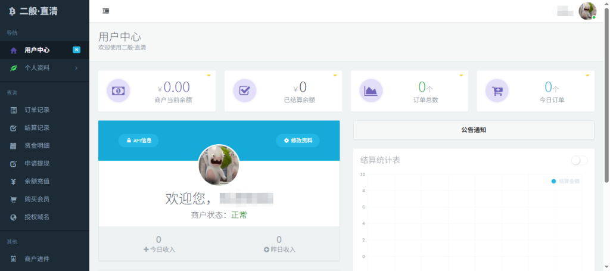Viewport: 610px width, 271px height.
Task: Open 购买会员 from the sidebar
Action: coord(45,200)
